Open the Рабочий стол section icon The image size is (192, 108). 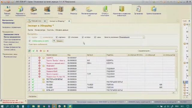pyautogui.click(x=7, y=11)
